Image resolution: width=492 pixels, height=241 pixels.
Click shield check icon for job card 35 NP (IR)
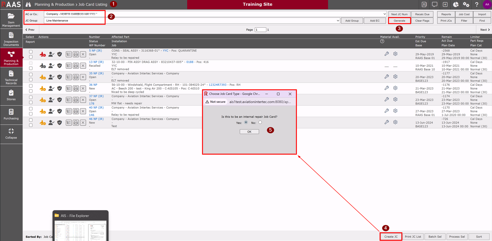(60, 77)
